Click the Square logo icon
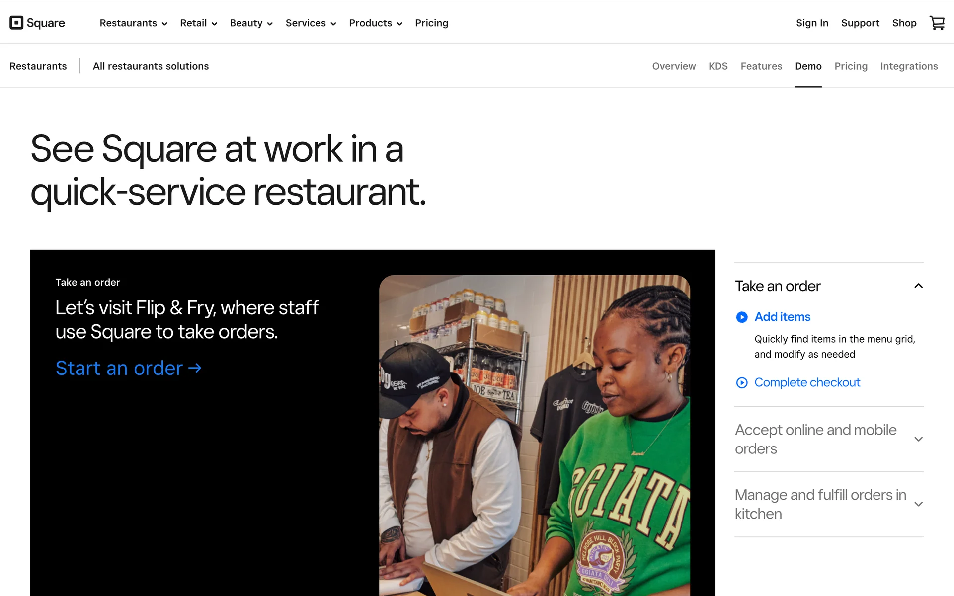The image size is (954, 596). [16, 23]
